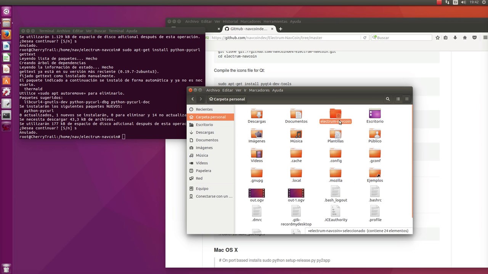
Task: Select Carpeta personal in the sidebar
Action: tap(211, 117)
